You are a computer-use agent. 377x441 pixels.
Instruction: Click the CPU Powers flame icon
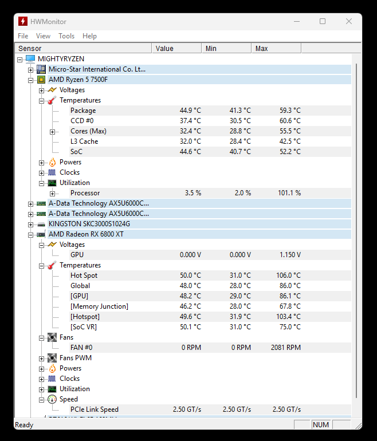pyautogui.click(x=52, y=162)
